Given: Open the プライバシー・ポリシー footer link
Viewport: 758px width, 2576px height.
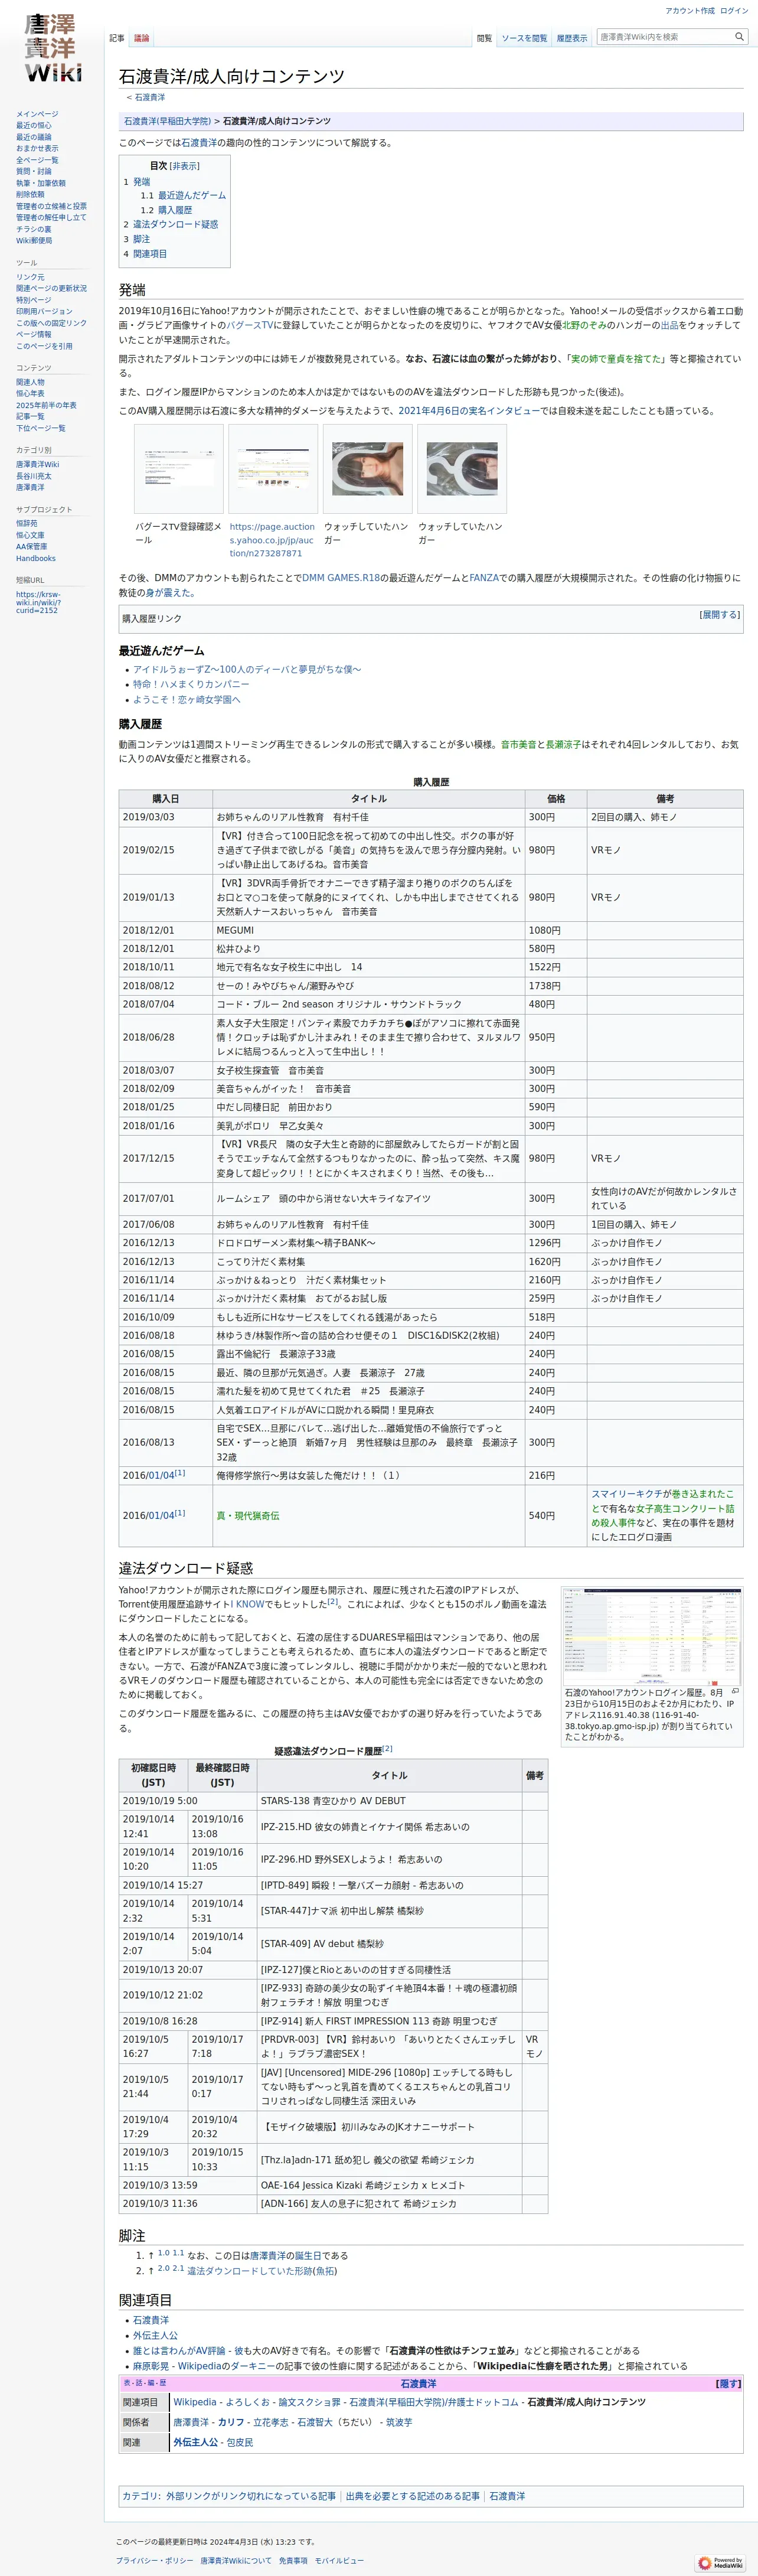Looking at the screenshot, I should click(155, 2561).
